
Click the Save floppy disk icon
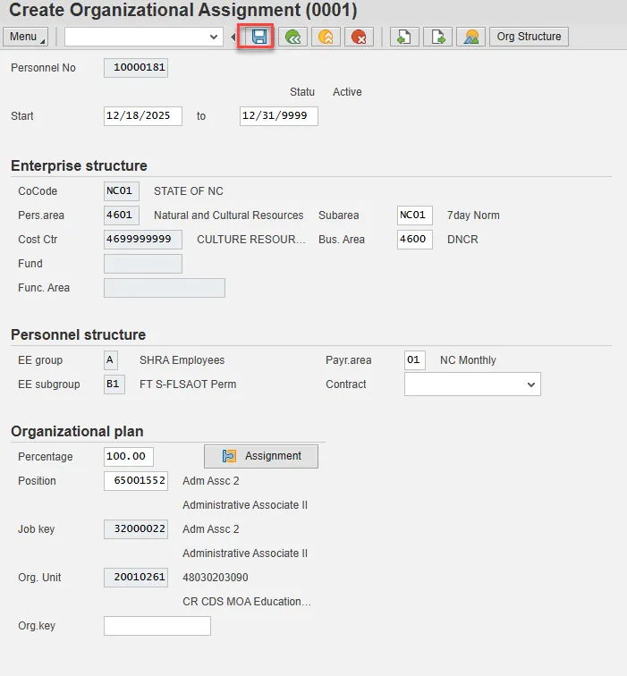point(258,37)
